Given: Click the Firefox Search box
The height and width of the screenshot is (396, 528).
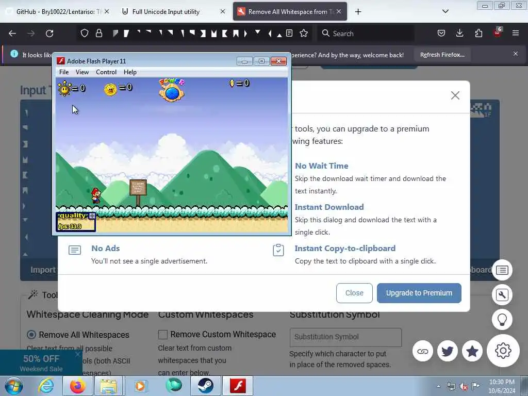Looking at the screenshot, I should pos(366,34).
